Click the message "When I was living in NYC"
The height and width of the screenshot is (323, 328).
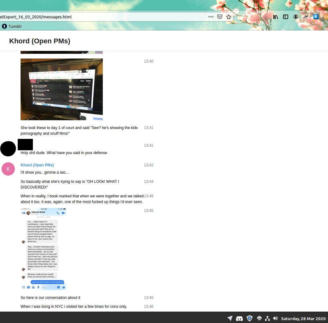click(x=74, y=307)
